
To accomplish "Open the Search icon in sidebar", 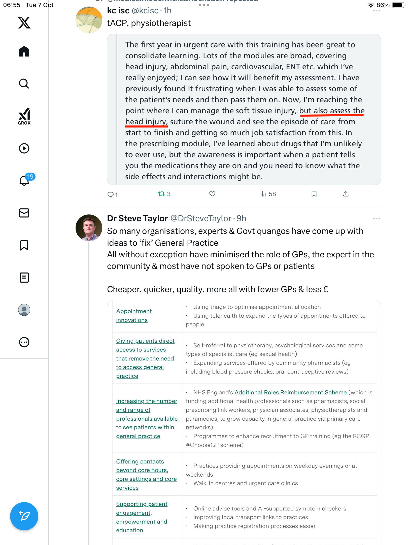I will [x=24, y=84].
